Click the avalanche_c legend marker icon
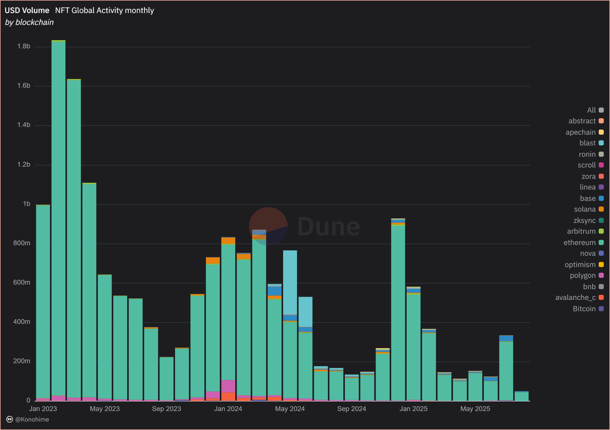610x430 pixels. click(x=601, y=298)
